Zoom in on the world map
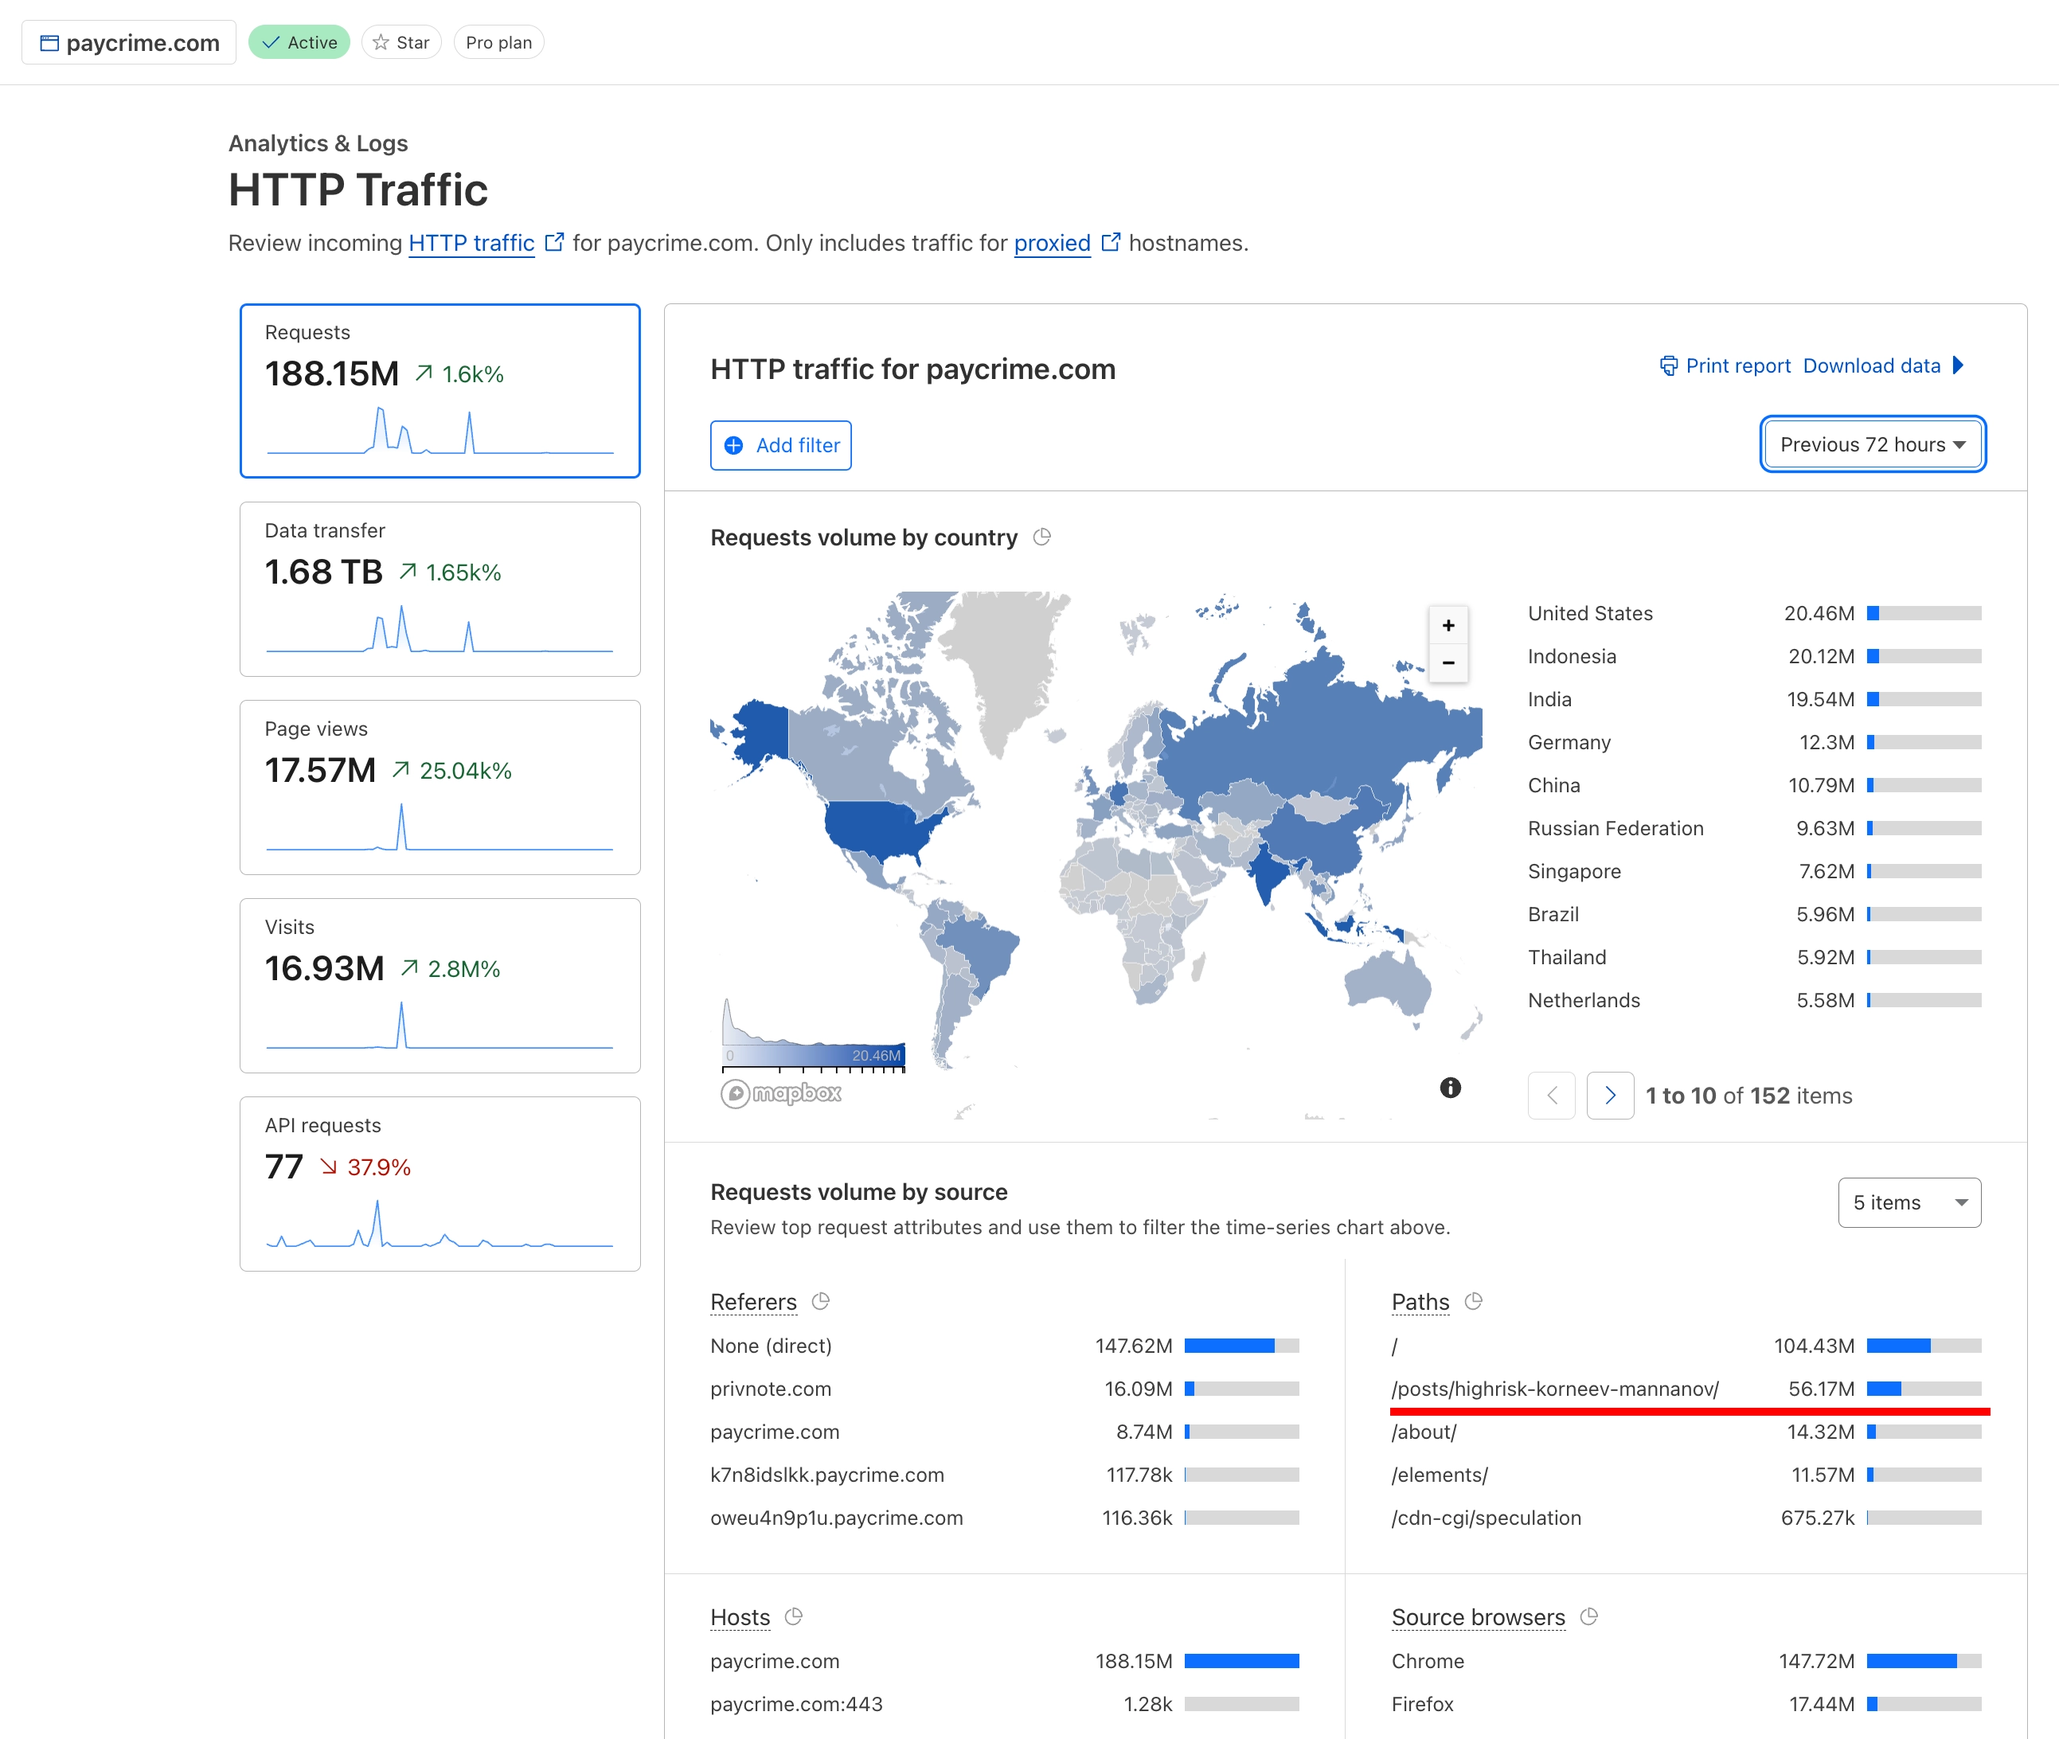 (1448, 625)
